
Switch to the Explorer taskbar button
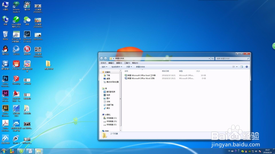[x=39, y=151]
